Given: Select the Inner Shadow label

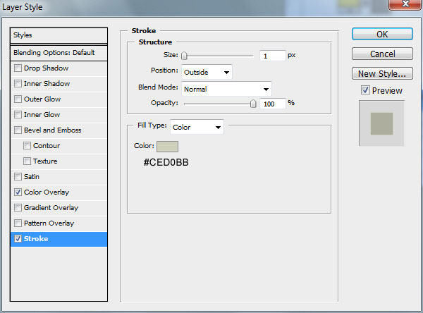Looking at the screenshot, I should pyautogui.click(x=47, y=84).
